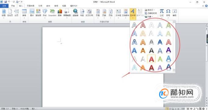Insert a blank page (空白页) icon
This screenshot has height=110, width=208.
coord(10,12)
